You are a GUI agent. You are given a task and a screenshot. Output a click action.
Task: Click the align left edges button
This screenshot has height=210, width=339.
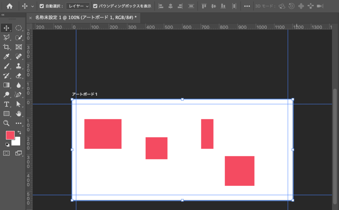click(161, 6)
